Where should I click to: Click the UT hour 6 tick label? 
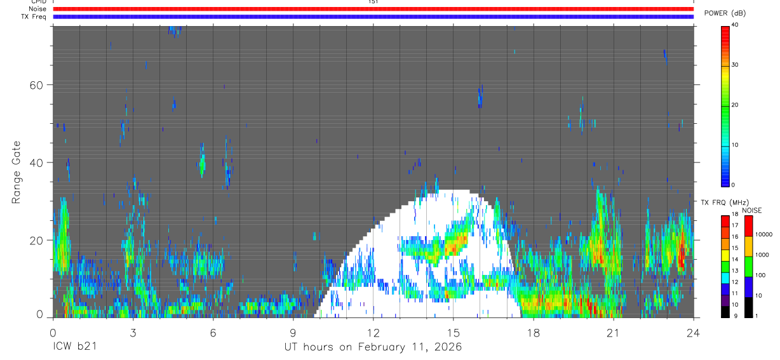click(x=213, y=332)
